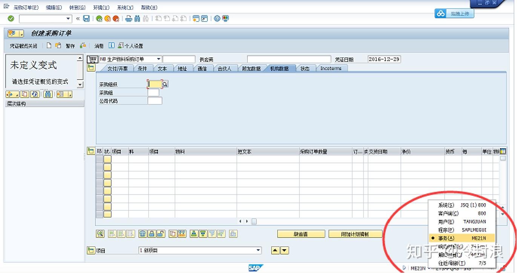Lock the selected item with the lock icon
Image resolution: width=517 pixels, height=273 pixels.
151,234
